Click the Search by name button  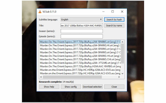click(114, 25)
